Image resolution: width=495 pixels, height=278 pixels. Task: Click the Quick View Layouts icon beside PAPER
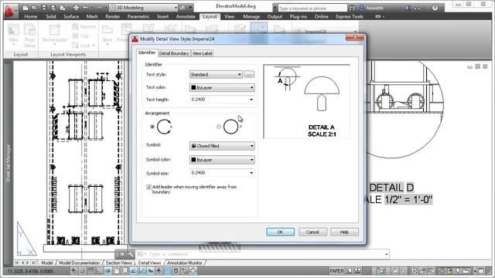350,271
